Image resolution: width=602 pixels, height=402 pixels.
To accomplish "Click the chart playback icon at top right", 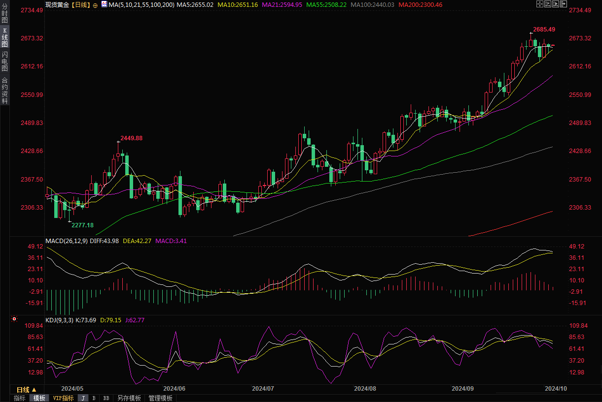I will (556, 4).
